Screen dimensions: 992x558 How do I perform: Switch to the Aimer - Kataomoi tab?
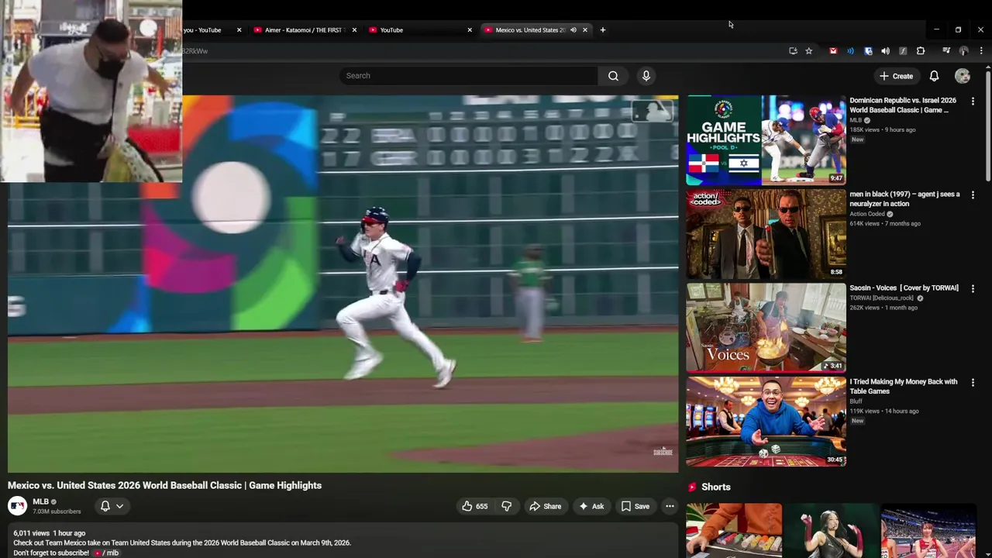click(301, 30)
